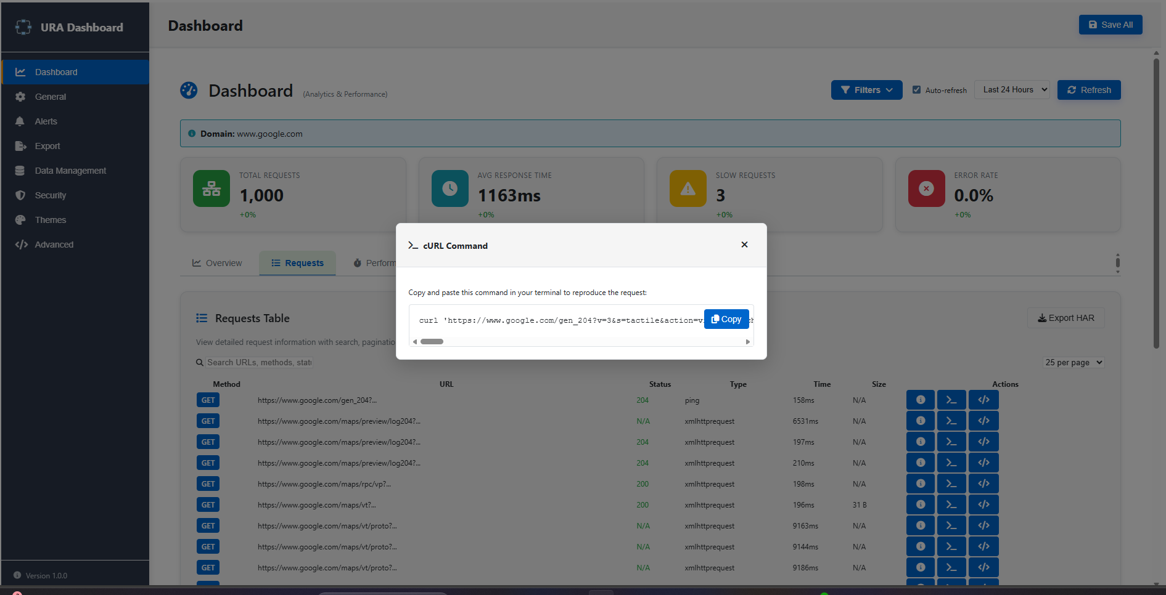Viewport: 1166px width, 595px height.
Task: Click the Data Management database icon
Action: click(20, 171)
